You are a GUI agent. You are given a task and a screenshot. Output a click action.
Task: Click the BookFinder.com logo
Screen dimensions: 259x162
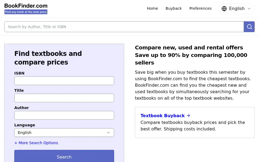pyautogui.click(x=26, y=8)
